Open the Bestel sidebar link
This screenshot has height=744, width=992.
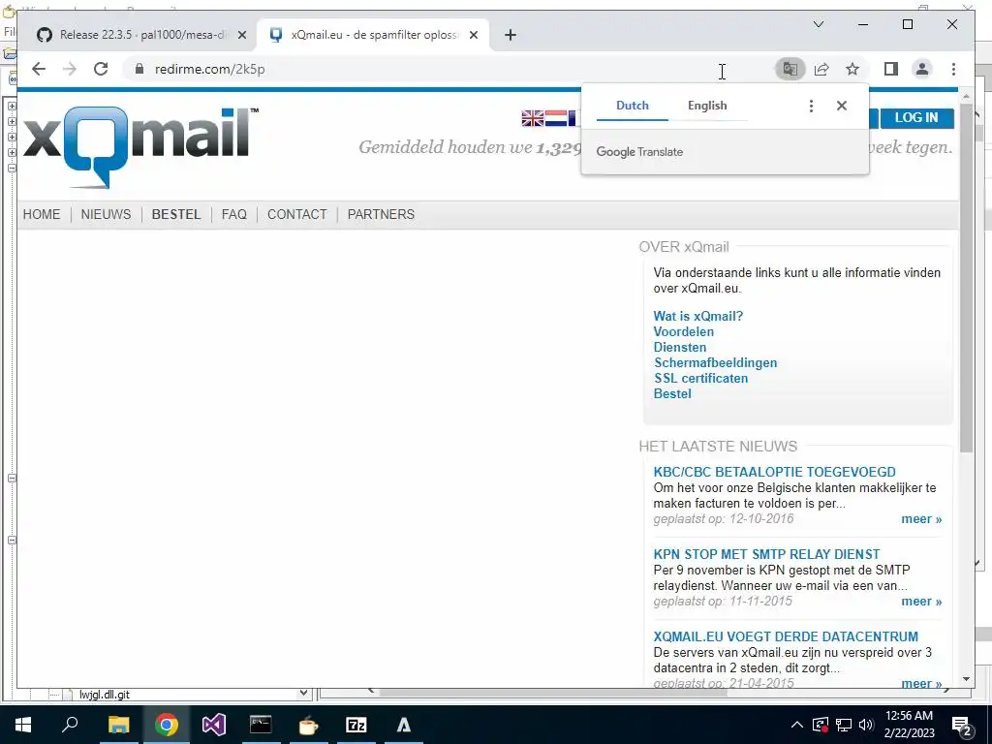(x=672, y=393)
